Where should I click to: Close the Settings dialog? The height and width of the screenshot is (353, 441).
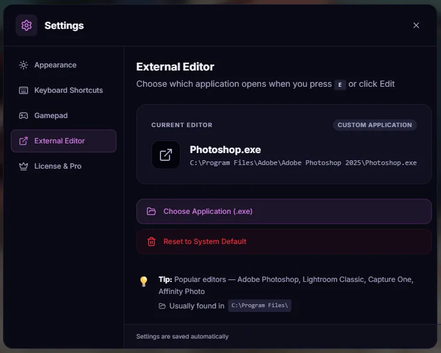point(416,25)
